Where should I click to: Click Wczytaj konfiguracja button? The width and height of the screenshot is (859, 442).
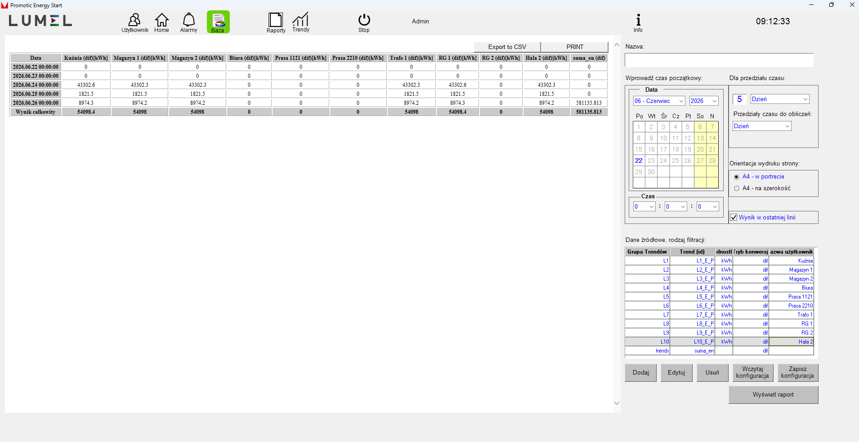click(x=753, y=373)
